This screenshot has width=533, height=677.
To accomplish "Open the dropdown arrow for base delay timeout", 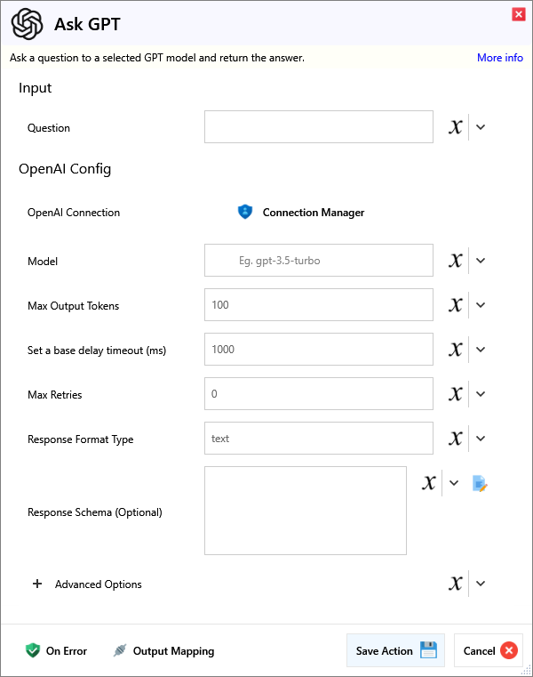I will (x=481, y=350).
